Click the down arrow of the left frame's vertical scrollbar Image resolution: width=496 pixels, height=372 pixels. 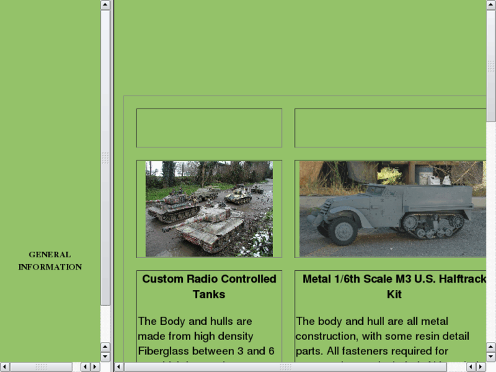pos(105,356)
